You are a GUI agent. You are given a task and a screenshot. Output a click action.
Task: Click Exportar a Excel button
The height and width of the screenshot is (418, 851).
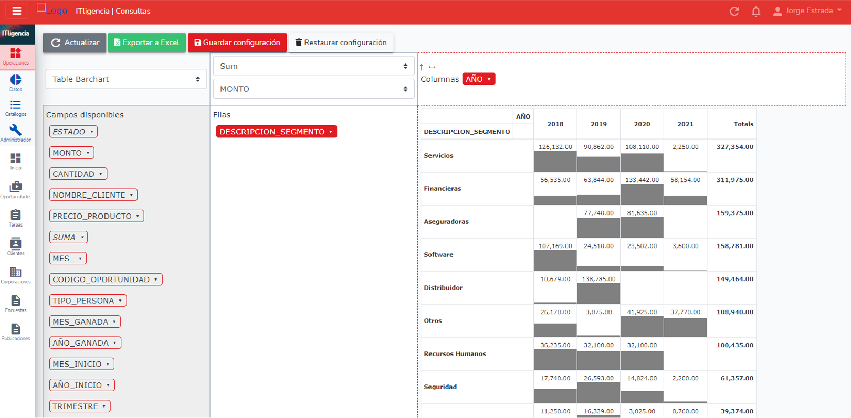[146, 42]
